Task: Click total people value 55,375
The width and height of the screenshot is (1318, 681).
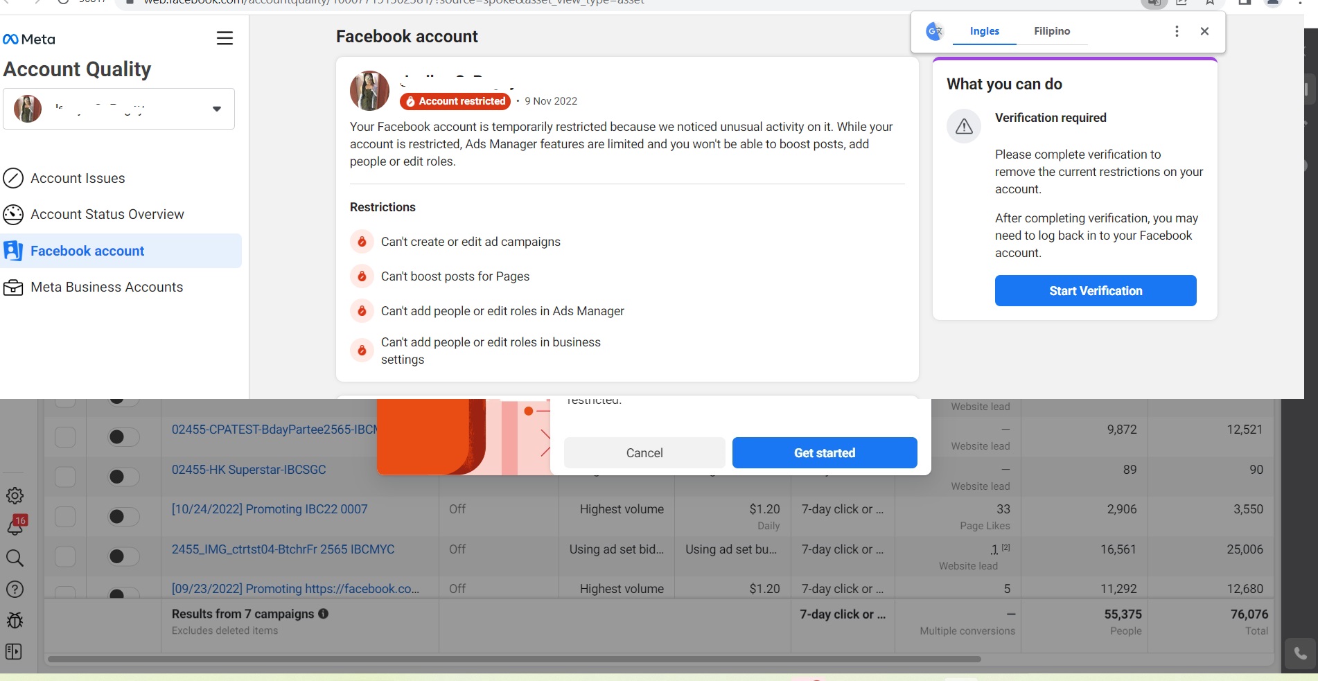Action: tap(1123, 614)
